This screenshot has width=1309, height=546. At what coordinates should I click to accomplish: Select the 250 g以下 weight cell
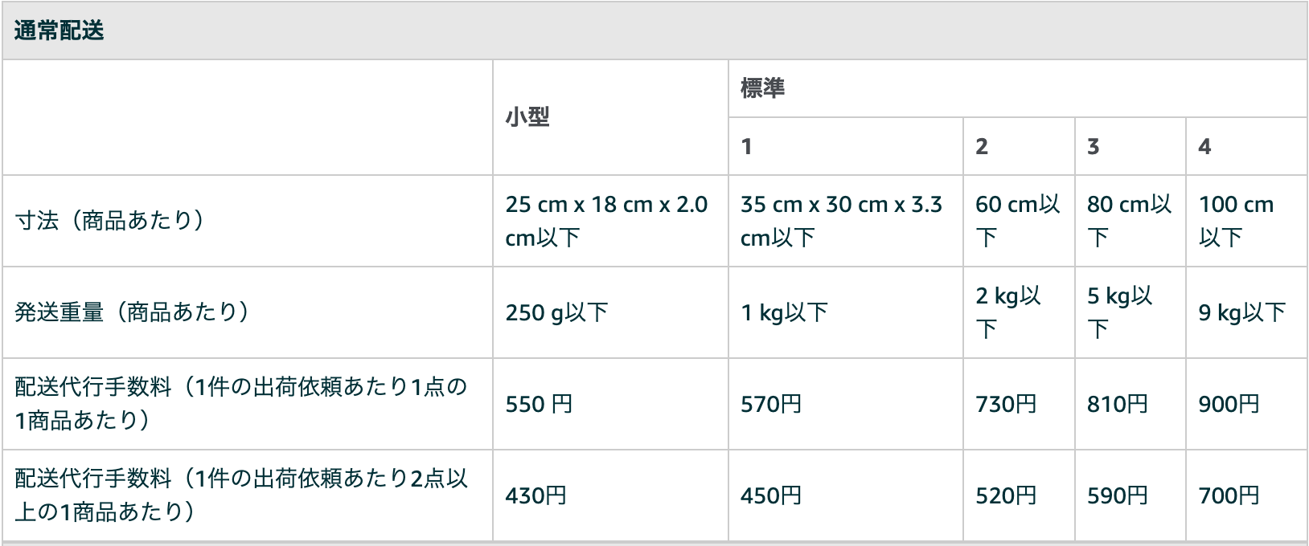click(x=556, y=312)
